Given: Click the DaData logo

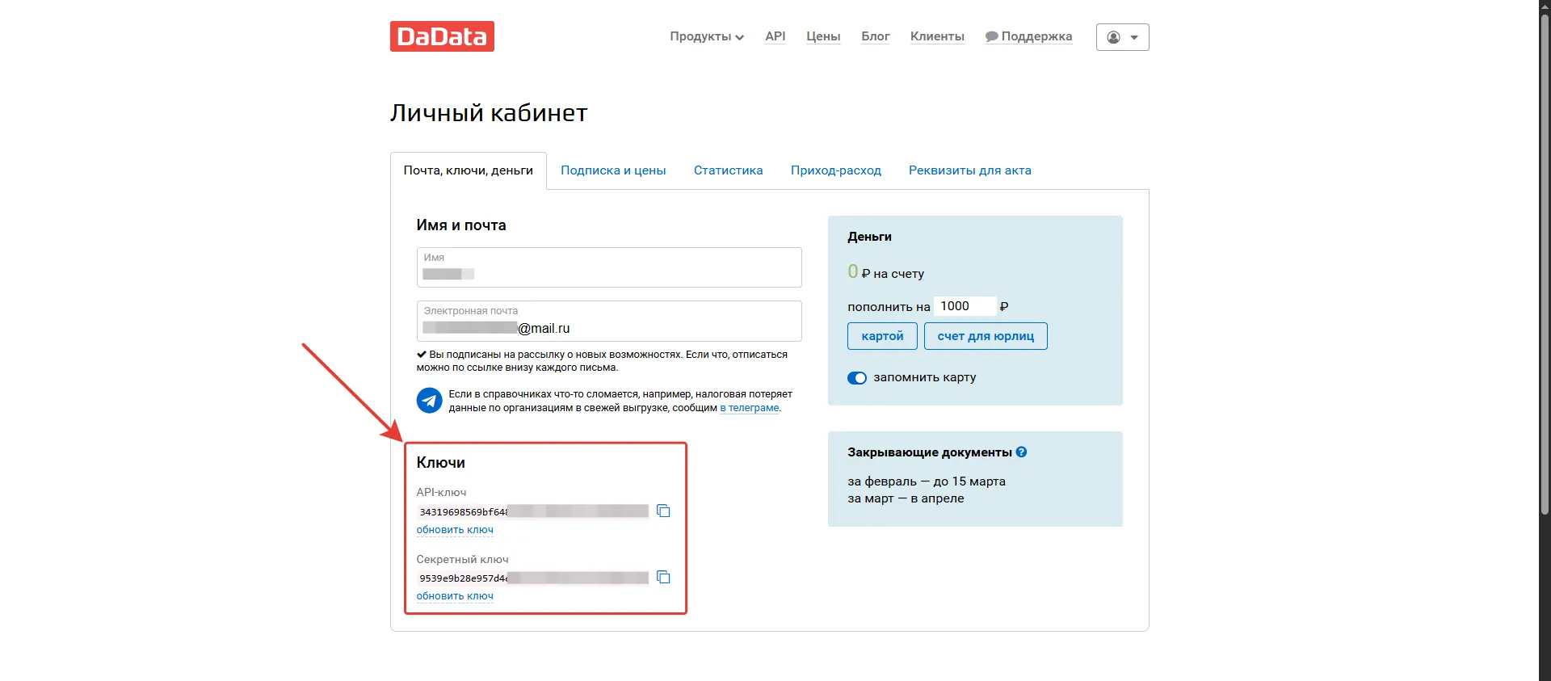Looking at the screenshot, I should (x=442, y=36).
